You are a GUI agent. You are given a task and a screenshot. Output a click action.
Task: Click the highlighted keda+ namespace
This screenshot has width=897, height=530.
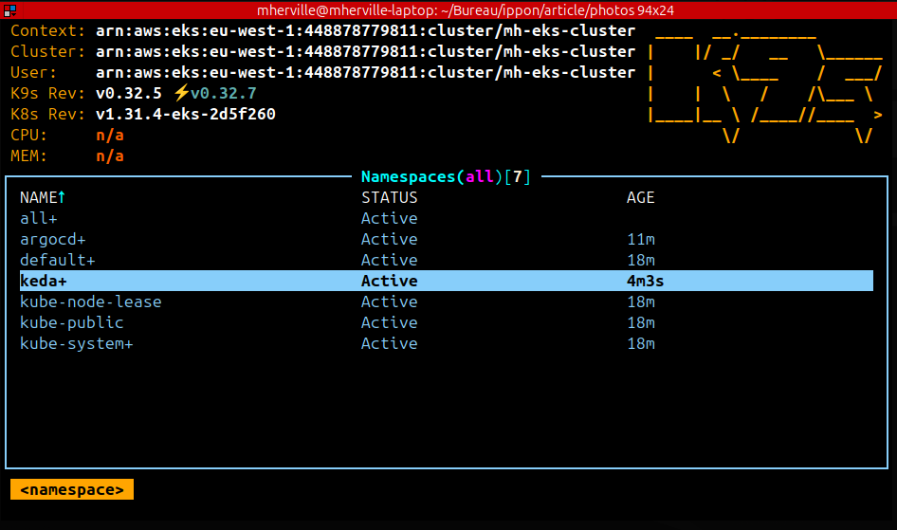click(x=44, y=281)
